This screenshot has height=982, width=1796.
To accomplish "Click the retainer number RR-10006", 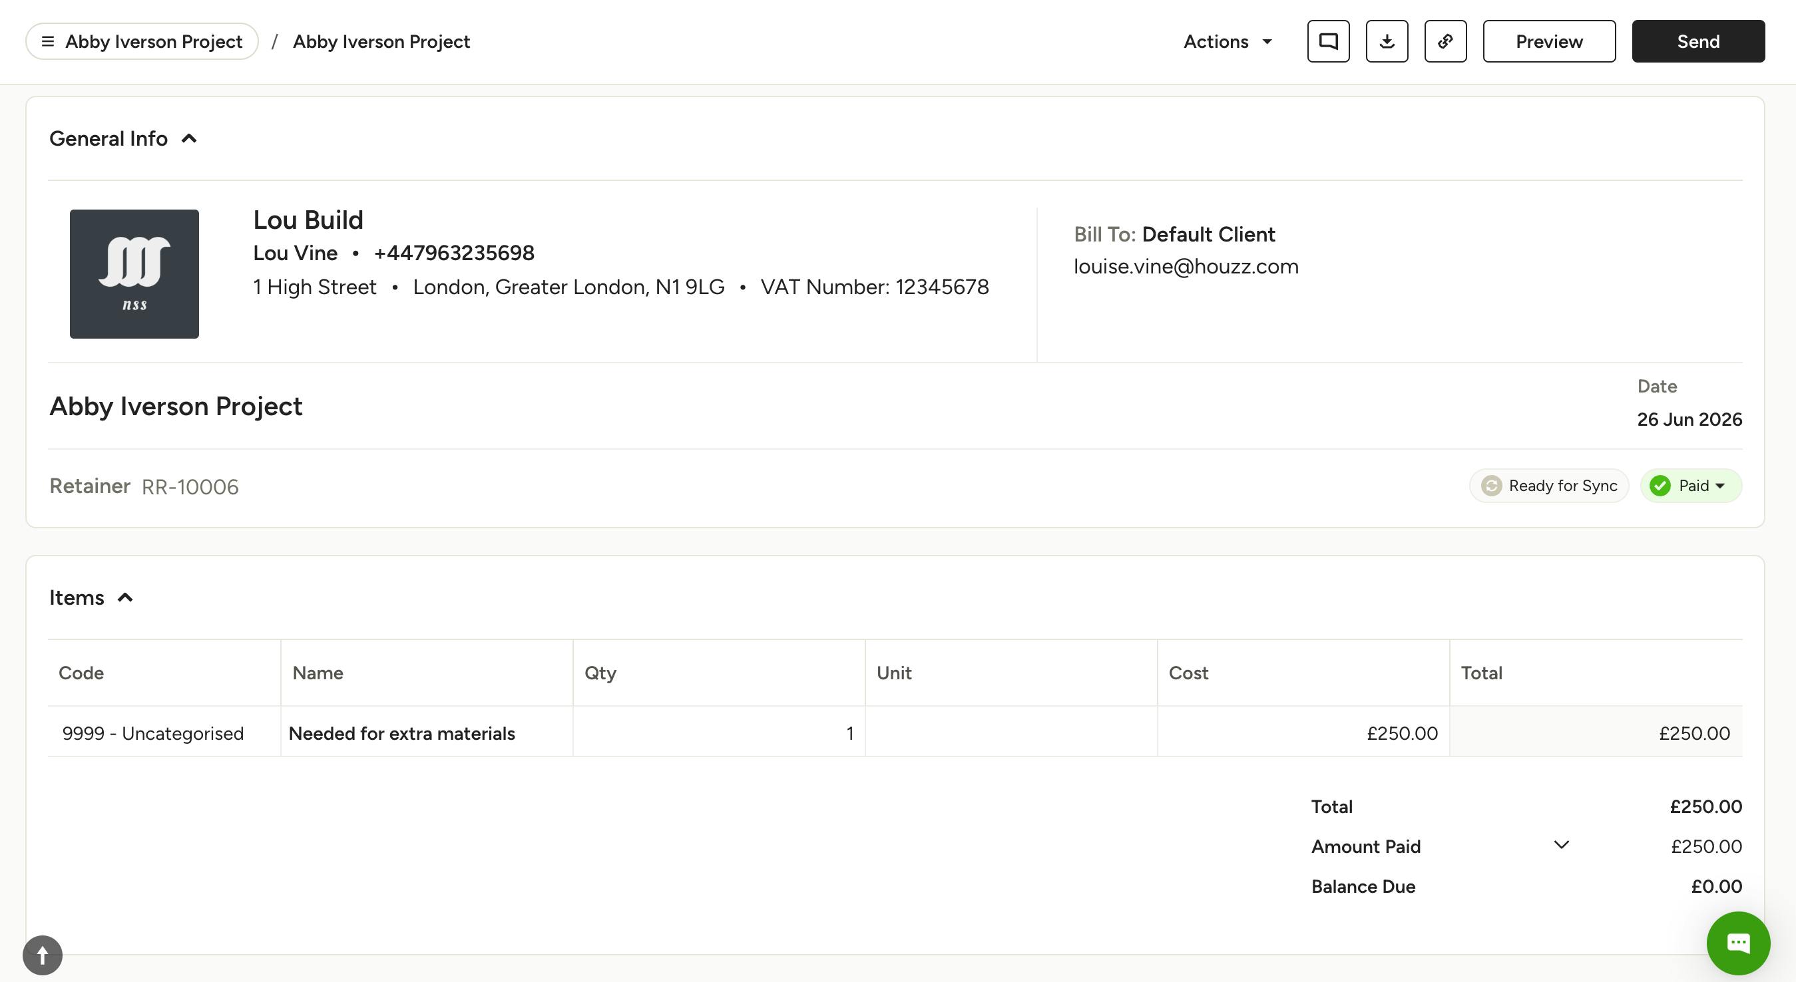I will (x=190, y=486).
